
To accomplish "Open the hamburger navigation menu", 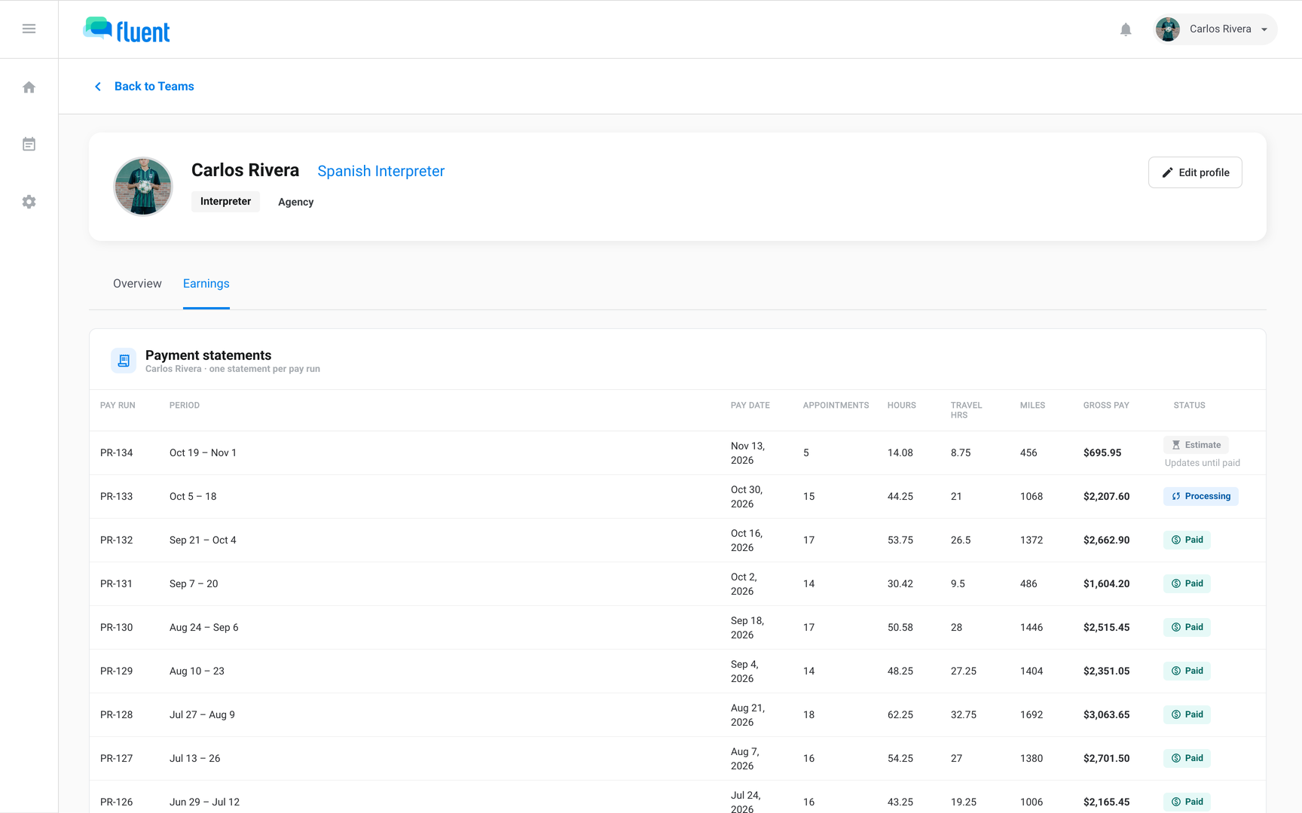I will point(29,29).
